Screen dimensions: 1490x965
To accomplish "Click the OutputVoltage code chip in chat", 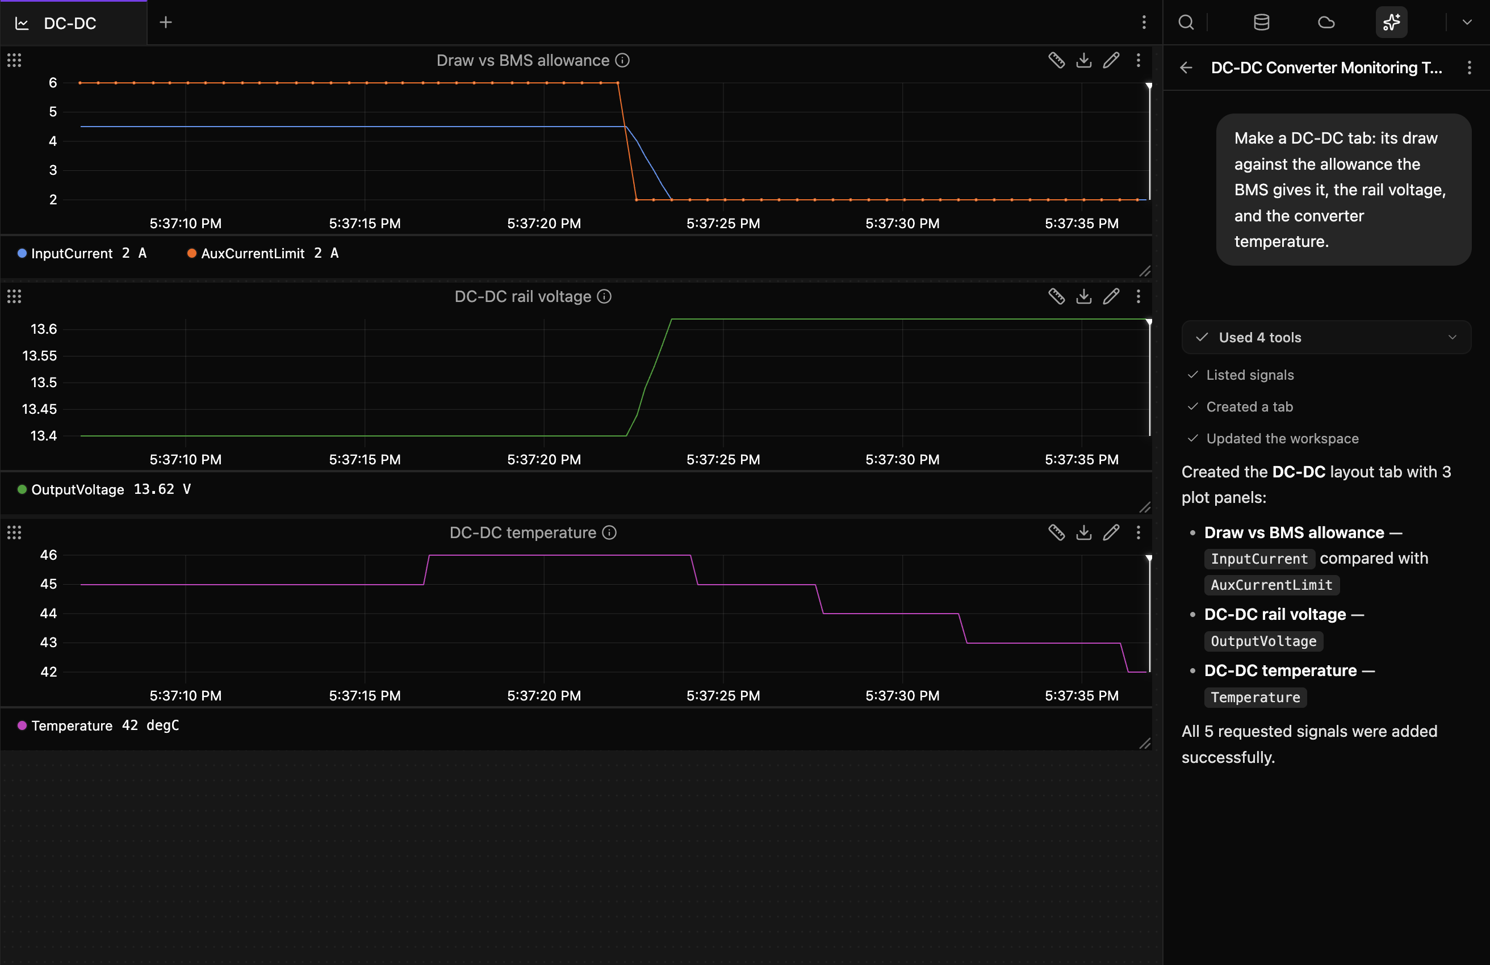I will click(1263, 641).
